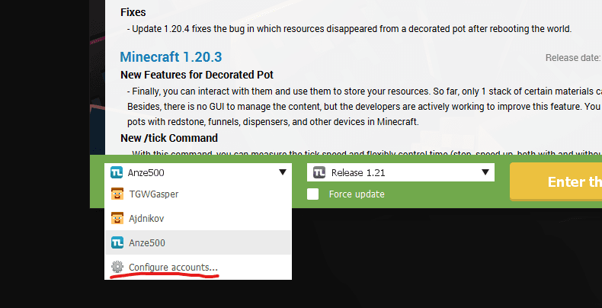Expand the Release 1.21 version dropdown arrow
This screenshot has height=308, width=602.
pyautogui.click(x=485, y=172)
